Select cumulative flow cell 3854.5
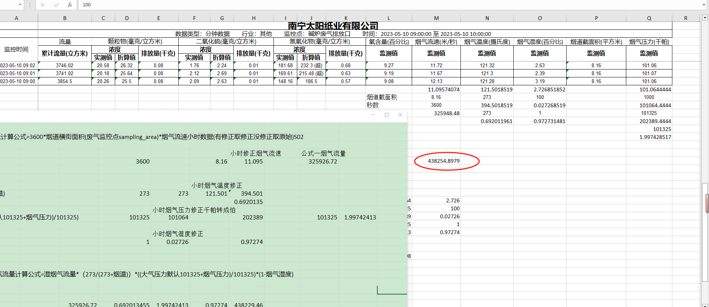Screen dimensions: 709x307 pyautogui.click(x=65, y=81)
